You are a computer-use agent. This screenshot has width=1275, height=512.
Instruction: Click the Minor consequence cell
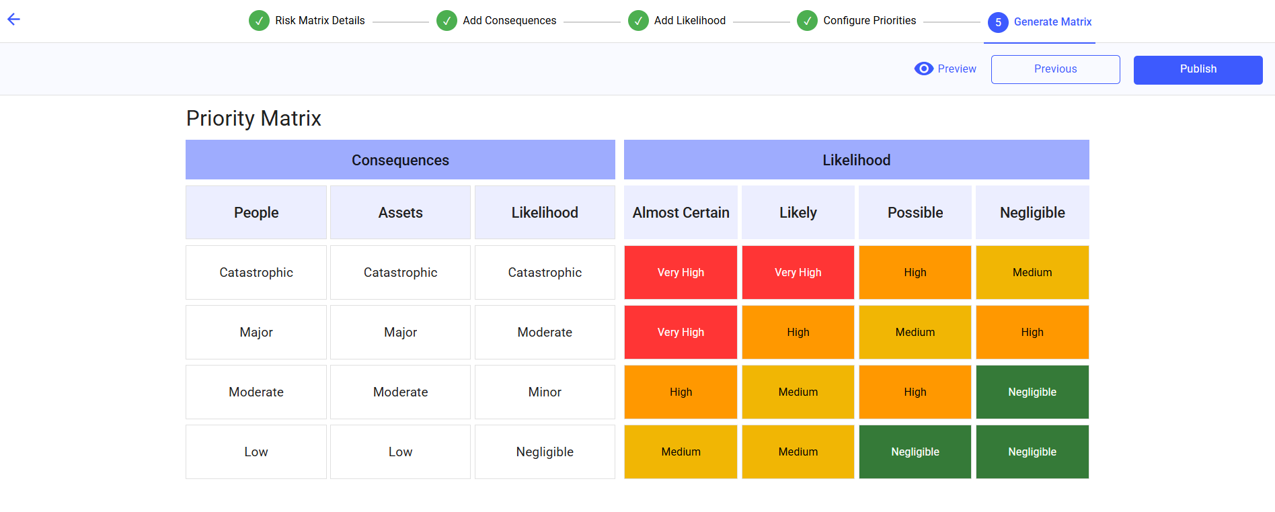(x=545, y=392)
